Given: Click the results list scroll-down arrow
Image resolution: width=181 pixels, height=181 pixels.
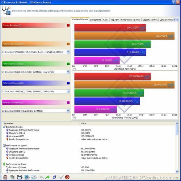Looking at the screenshot, I should (177, 171).
